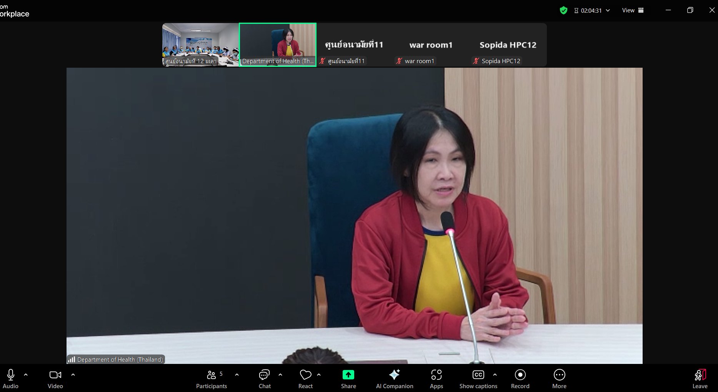Screen dimensions: 718x392
Task: Open AI Companion sparkle icon
Action: coord(395,379)
